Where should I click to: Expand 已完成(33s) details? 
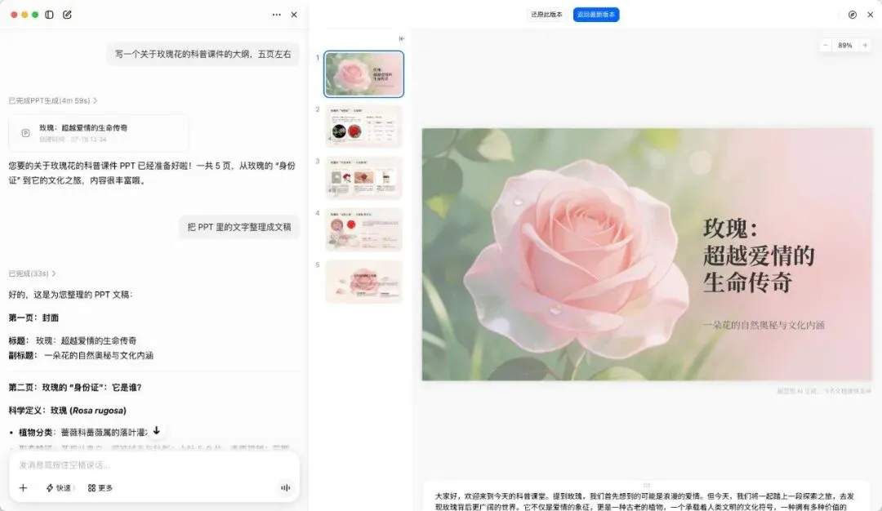pos(32,273)
